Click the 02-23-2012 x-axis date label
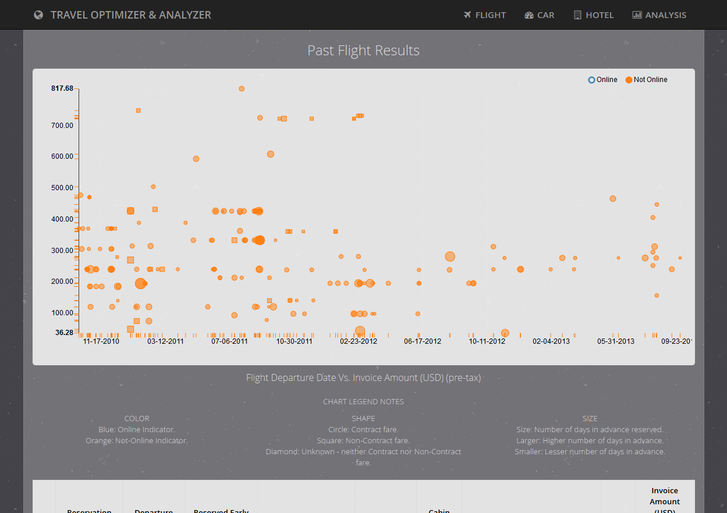Screen dimensions: 727x513 [x=359, y=341]
